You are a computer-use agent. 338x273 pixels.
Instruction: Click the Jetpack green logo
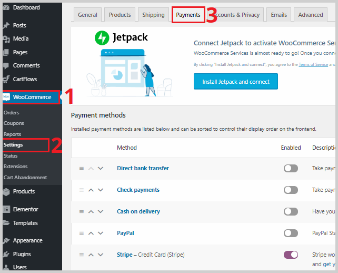pyautogui.click(x=102, y=38)
